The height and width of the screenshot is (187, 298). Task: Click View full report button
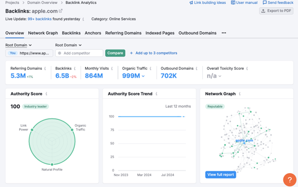(x=221, y=175)
